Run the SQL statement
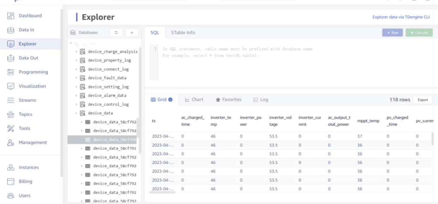The width and height of the screenshot is (438, 204). (x=392, y=33)
